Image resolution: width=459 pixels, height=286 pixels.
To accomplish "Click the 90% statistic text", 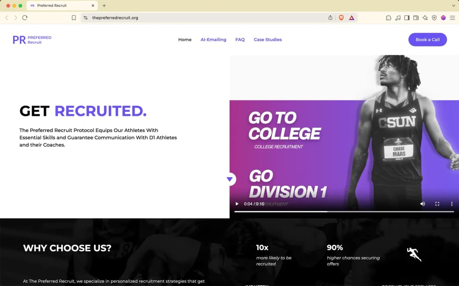I will click(x=335, y=248).
